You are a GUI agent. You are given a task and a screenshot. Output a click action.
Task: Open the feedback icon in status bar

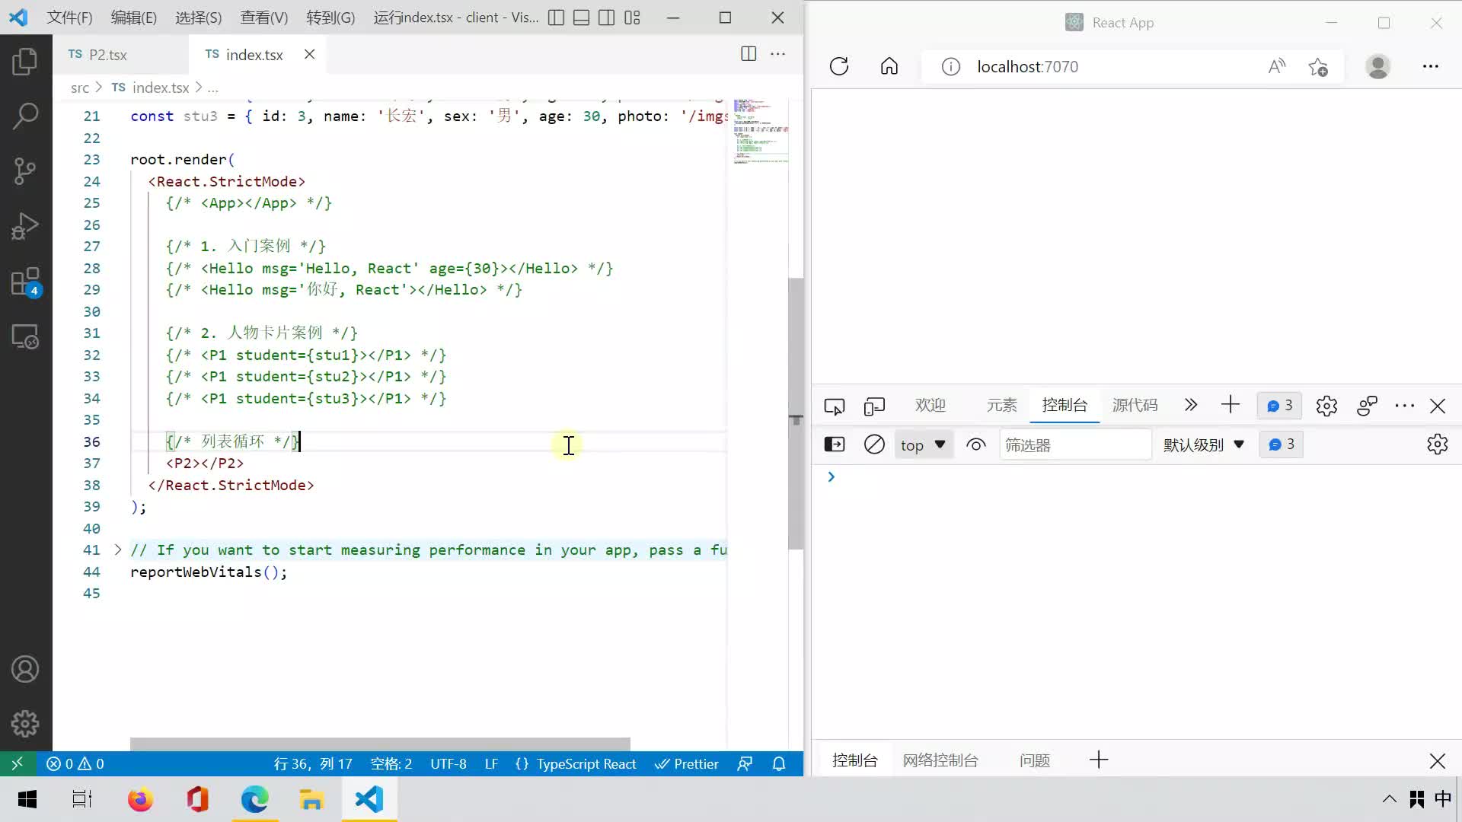(745, 763)
